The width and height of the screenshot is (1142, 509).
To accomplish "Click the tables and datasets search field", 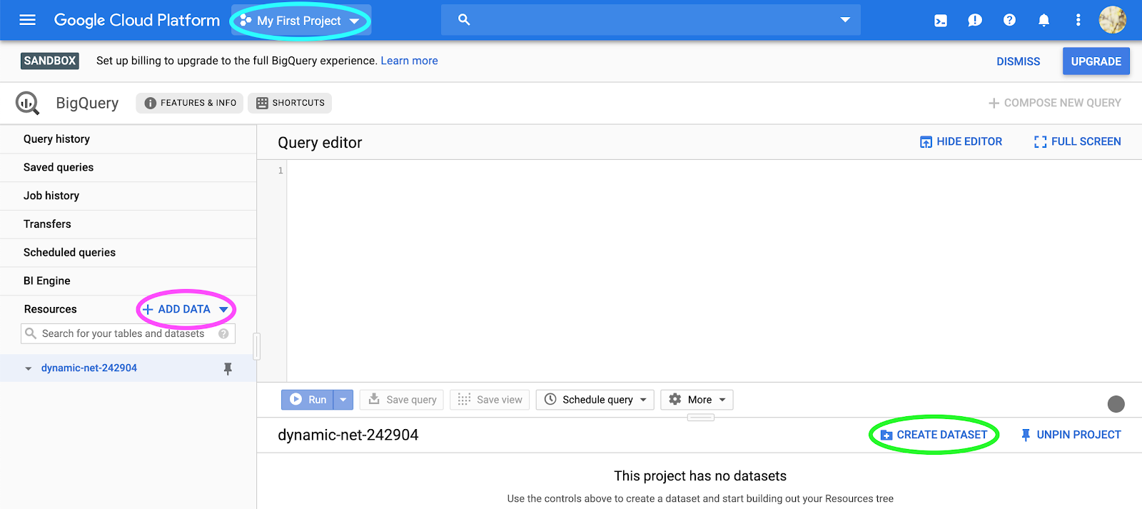I will [128, 333].
